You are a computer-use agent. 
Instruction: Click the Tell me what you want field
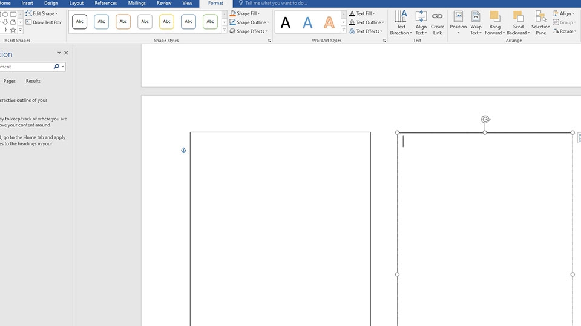click(x=276, y=3)
